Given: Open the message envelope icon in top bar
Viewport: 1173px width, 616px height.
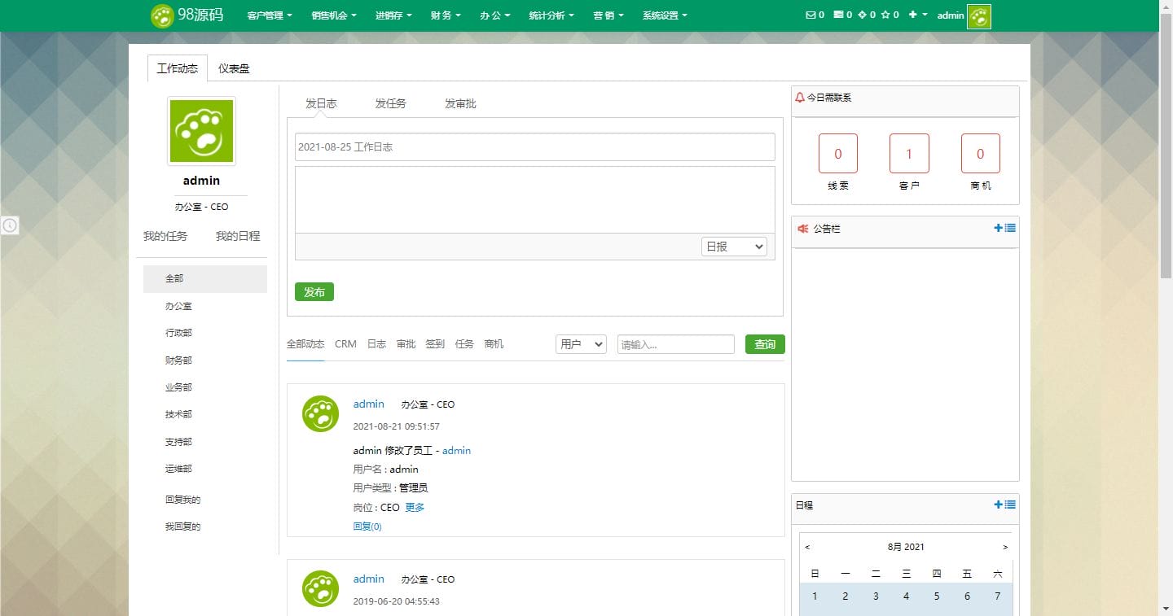Looking at the screenshot, I should click(811, 15).
